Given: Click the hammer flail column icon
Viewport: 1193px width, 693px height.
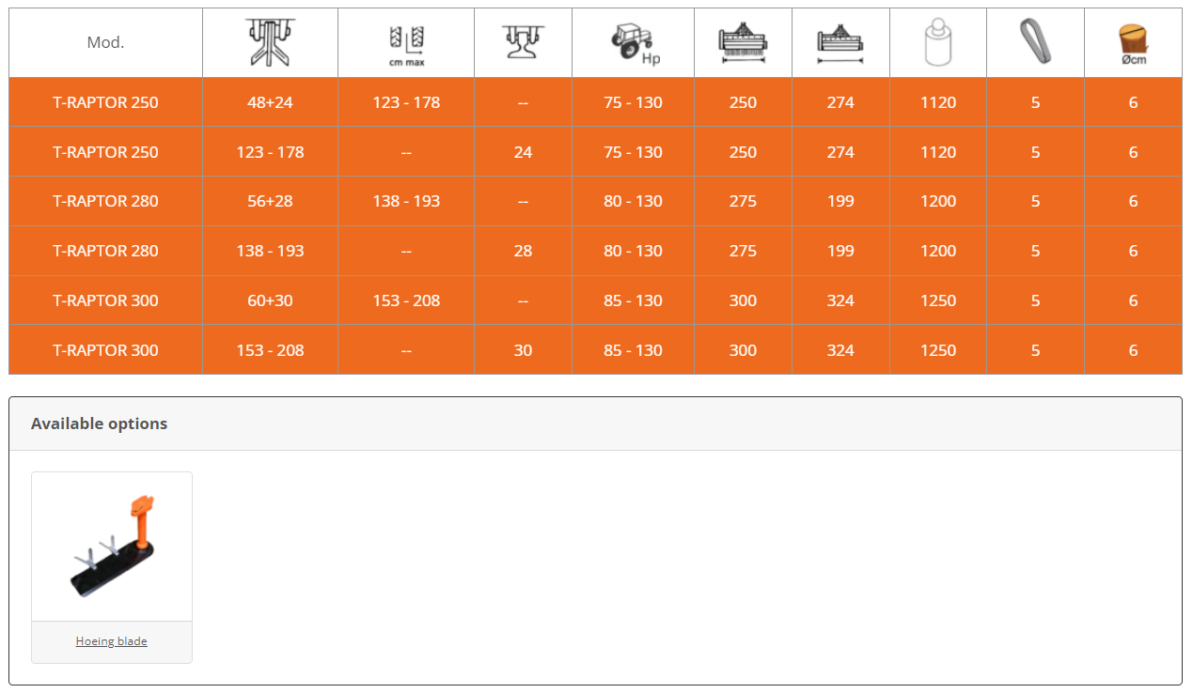Looking at the screenshot, I should tap(523, 42).
